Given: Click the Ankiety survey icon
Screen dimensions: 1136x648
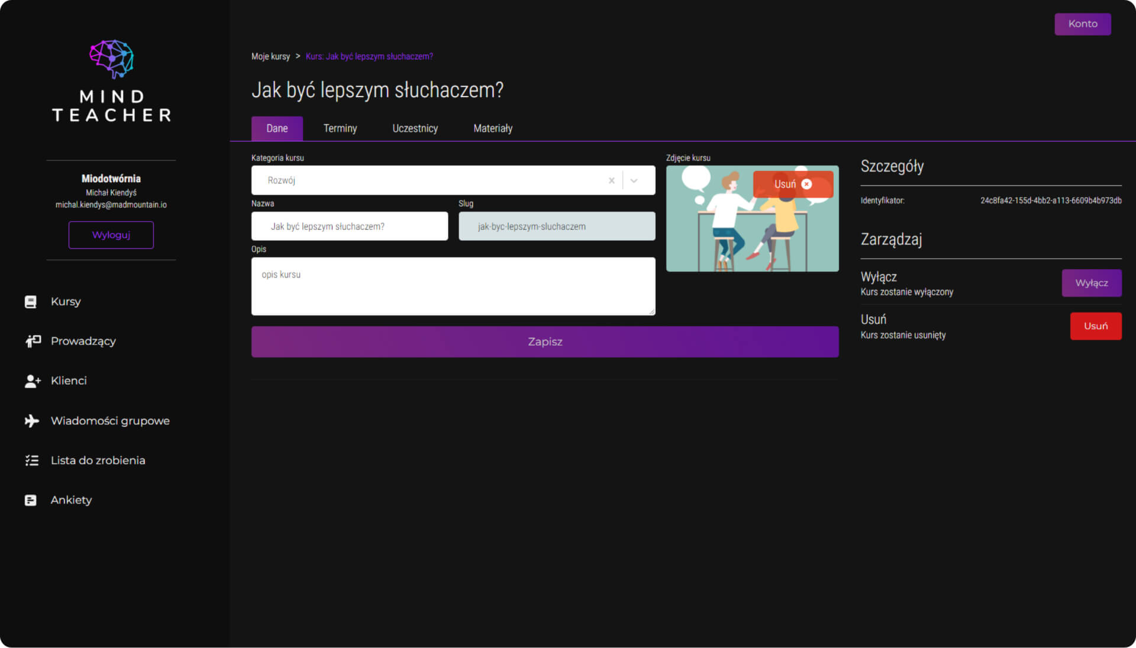Looking at the screenshot, I should pyautogui.click(x=31, y=500).
